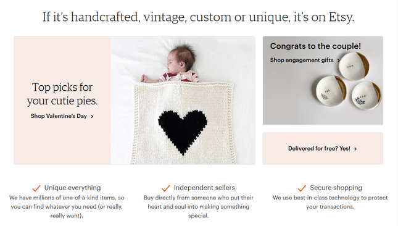Click the chevron after Delivered for free
Image resolution: width=398 pixels, height=226 pixels.
coord(355,149)
